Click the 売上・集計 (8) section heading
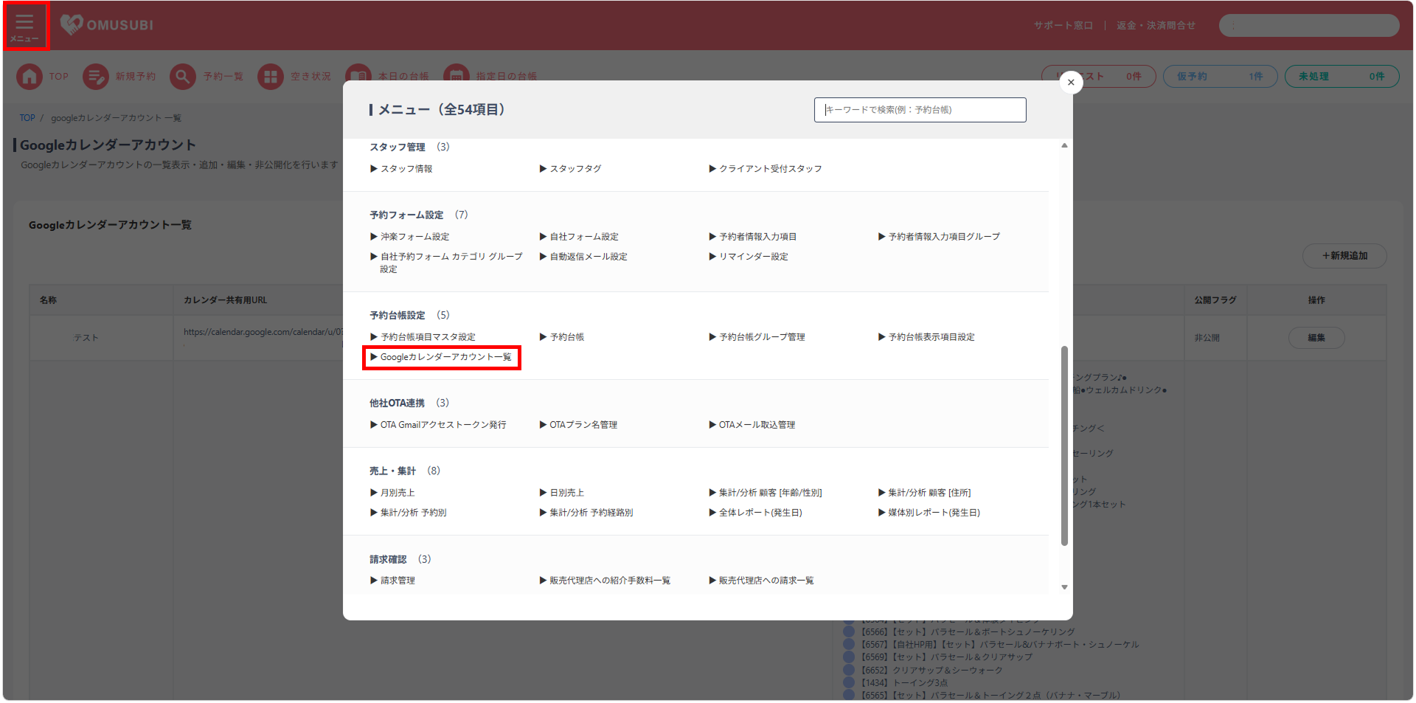Image resolution: width=1416 pixels, height=703 pixels. [x=405, y=471]
